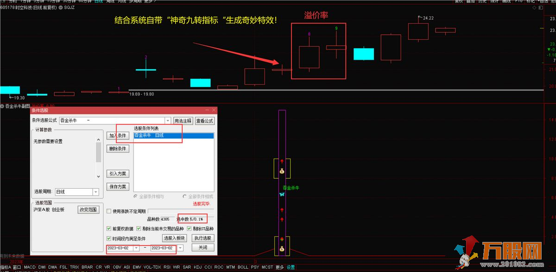Screen dimensions: 556x272
Task: Click the 查看公式 button
Action: (204, 121)
